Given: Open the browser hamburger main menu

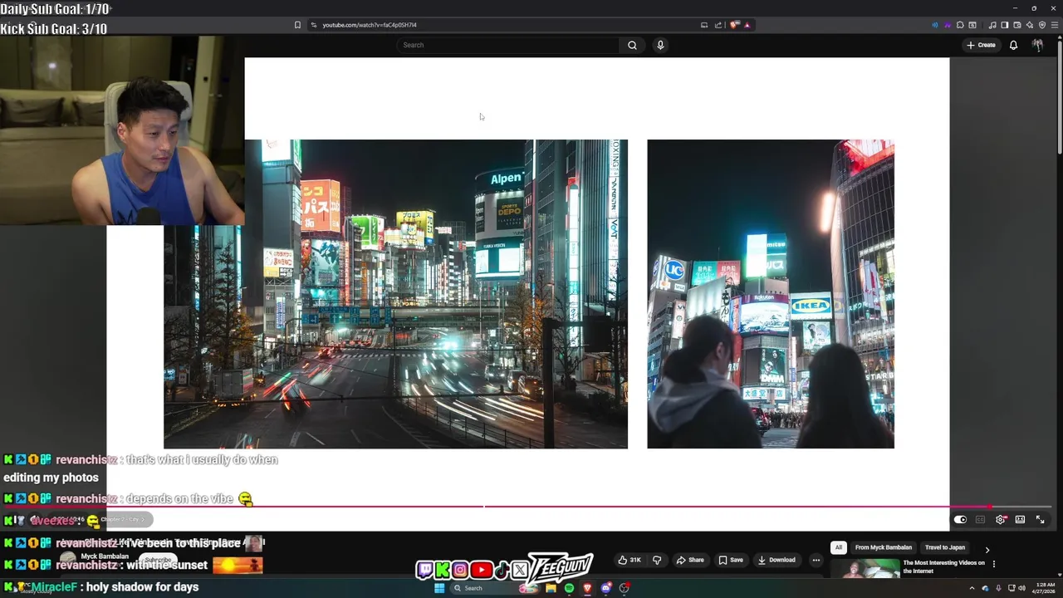Looking at the screenshot, I should [x=1055, y=25].
